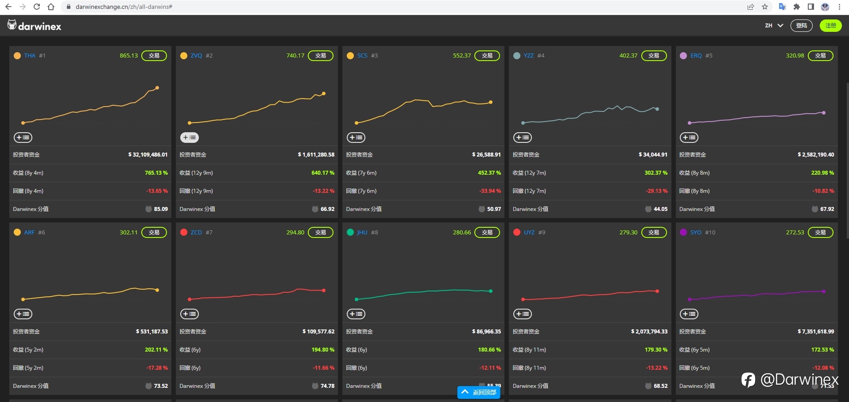The height and width of the screenshot is (402, 849).
Task: Open the Google Translate icon in address bar
Action: (x=782, y=7)
